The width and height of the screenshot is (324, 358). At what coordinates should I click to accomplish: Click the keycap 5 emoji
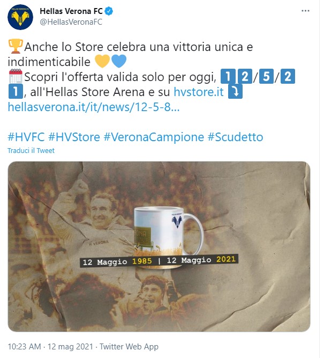point(266,76)
